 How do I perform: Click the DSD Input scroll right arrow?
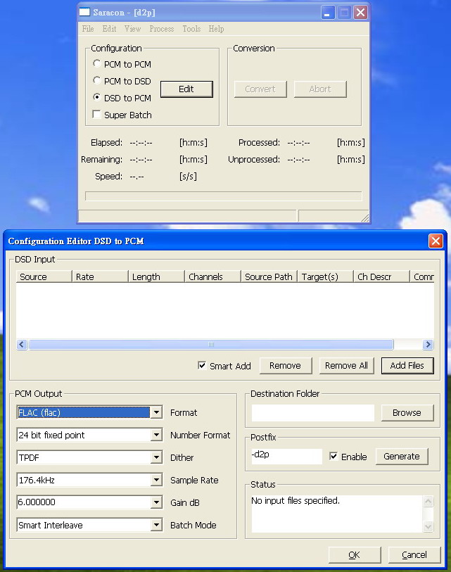click(x=428, y=344)
